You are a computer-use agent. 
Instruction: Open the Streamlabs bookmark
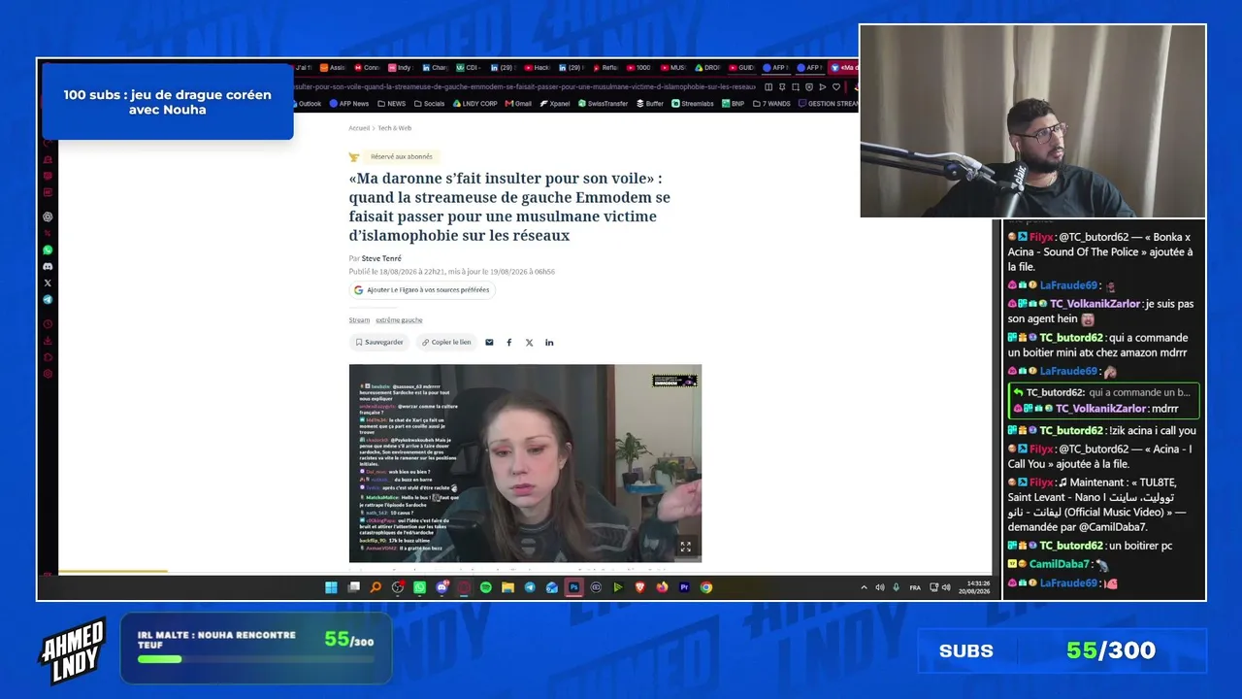(693, 104)
